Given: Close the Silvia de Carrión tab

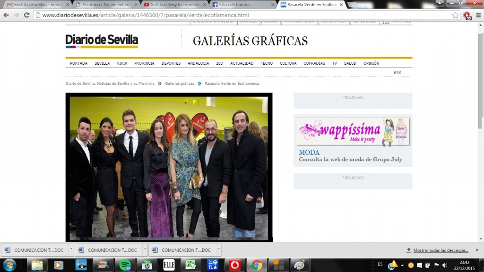Looking at the screenshot, I should (273, 5).
